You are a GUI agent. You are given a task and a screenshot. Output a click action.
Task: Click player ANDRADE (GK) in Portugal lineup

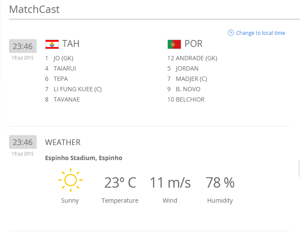click(x=196, y=58)
